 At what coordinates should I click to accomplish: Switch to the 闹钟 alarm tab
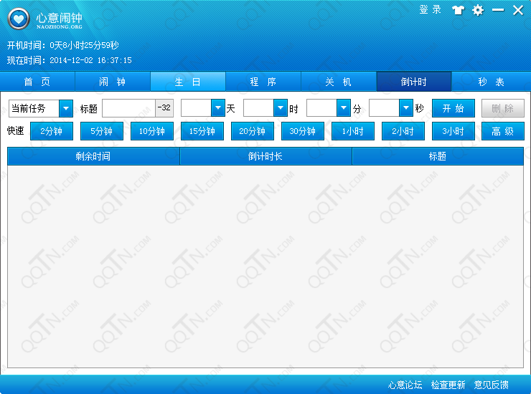[x=113, y=82]
